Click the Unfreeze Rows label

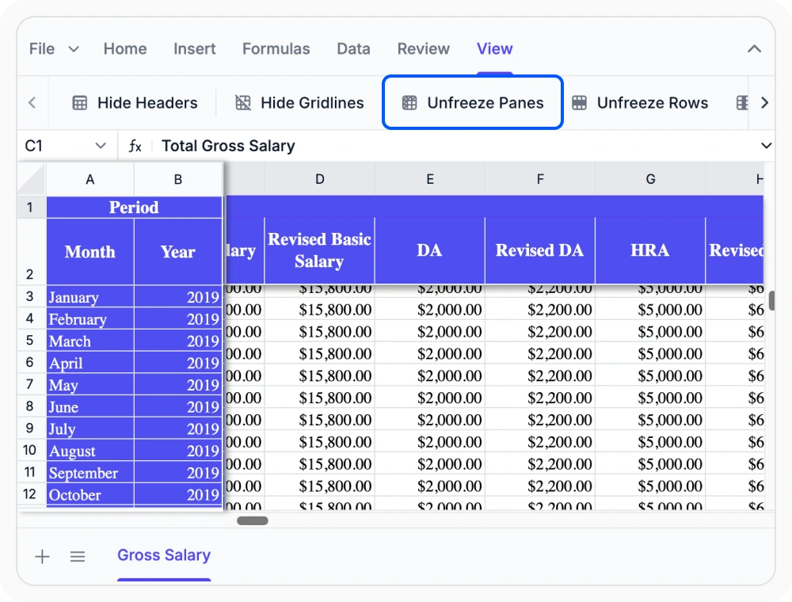(653, 103)
